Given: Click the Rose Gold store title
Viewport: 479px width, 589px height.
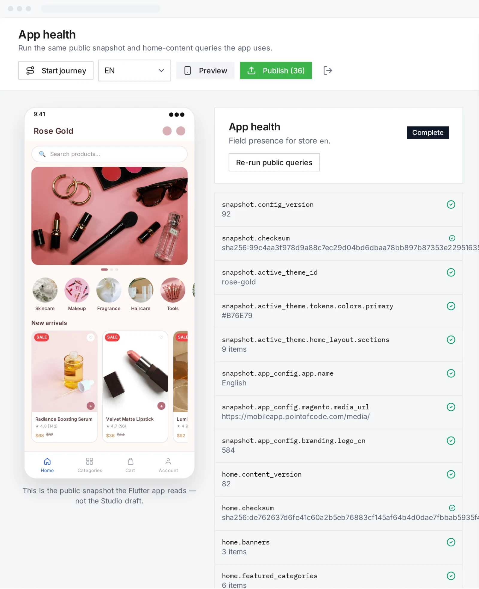Looking at the screenshot, I should coord(53,131).
